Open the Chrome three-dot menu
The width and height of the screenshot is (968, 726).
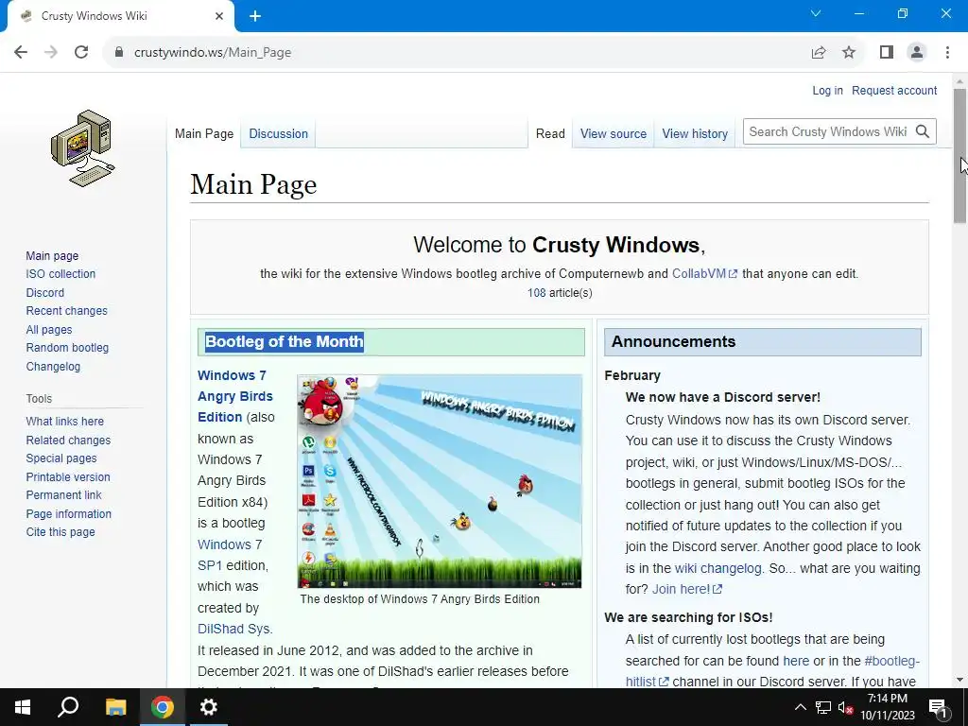[947, 53]
